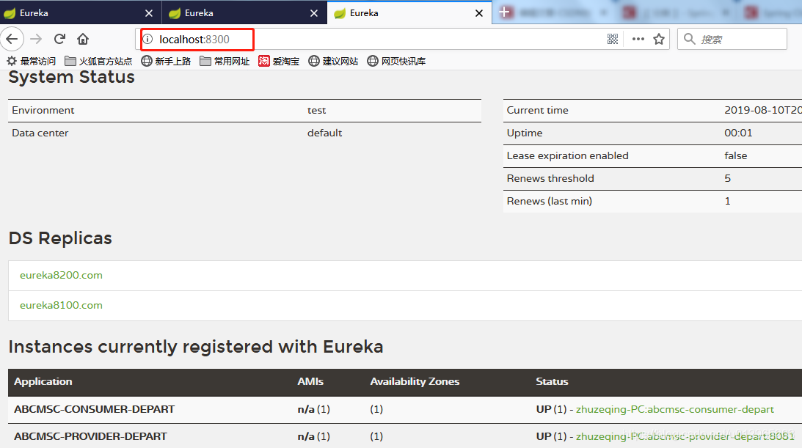The image size is (802, 448).
Task: Select the Uptime value 00:01
Action: pos(738,133)
